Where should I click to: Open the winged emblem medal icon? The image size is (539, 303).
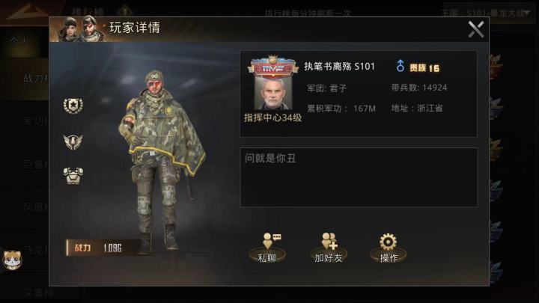pyautogui.click(x=73, y=141)
